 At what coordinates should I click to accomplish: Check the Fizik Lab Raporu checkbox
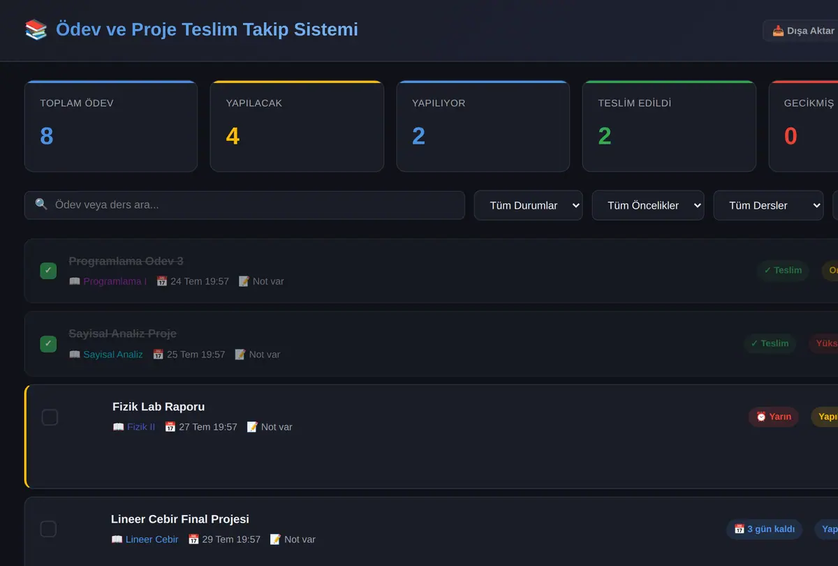[x=50, y=417]
